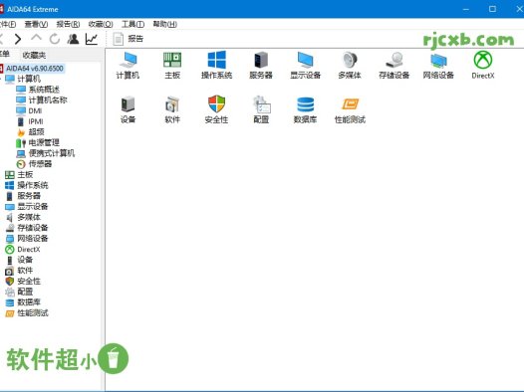Open the 报告(R) menu

pos(68,24)
